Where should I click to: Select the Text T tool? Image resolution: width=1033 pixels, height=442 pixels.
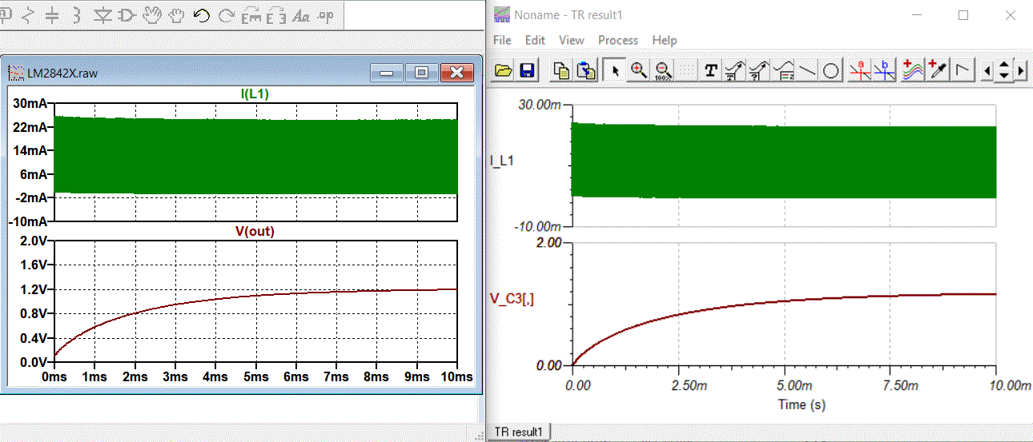coord(710,70)
